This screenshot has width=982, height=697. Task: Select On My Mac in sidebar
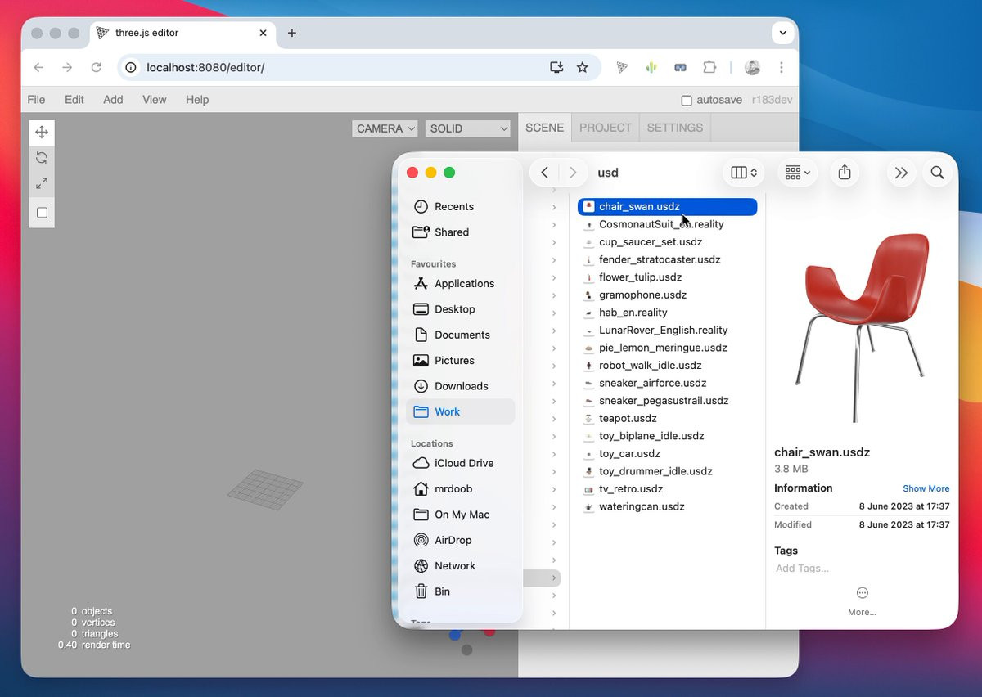[461, 515]
